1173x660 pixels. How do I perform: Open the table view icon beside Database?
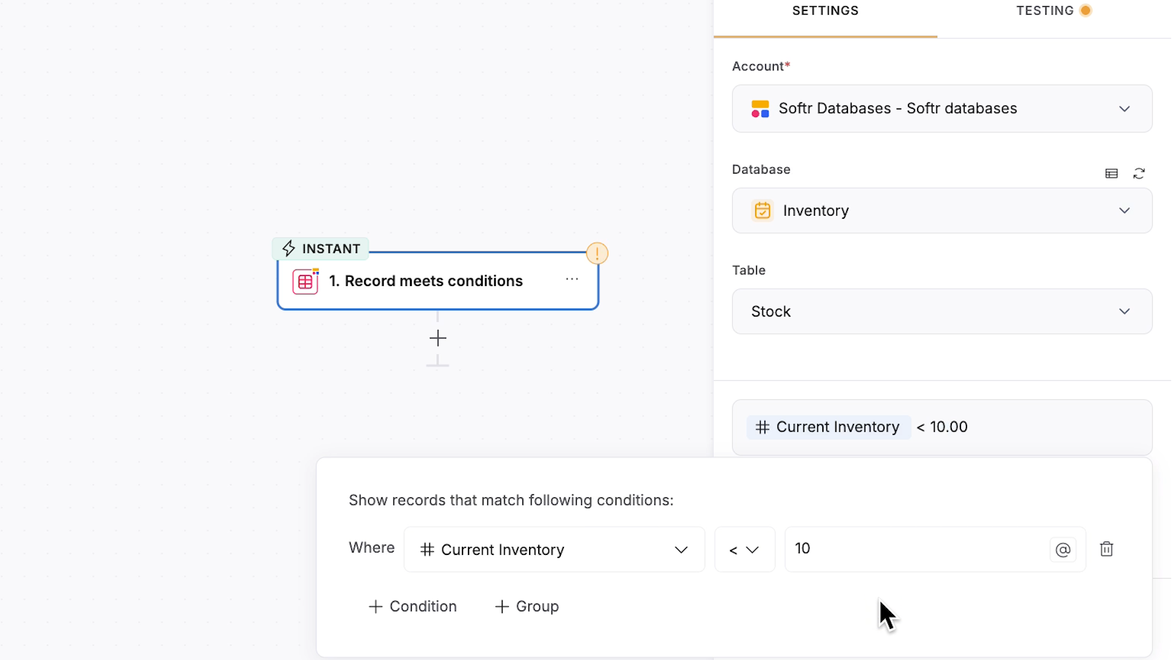point(1111,174)
